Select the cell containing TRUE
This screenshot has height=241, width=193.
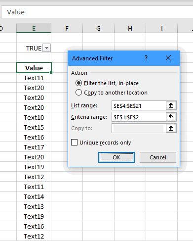[34, 48]
